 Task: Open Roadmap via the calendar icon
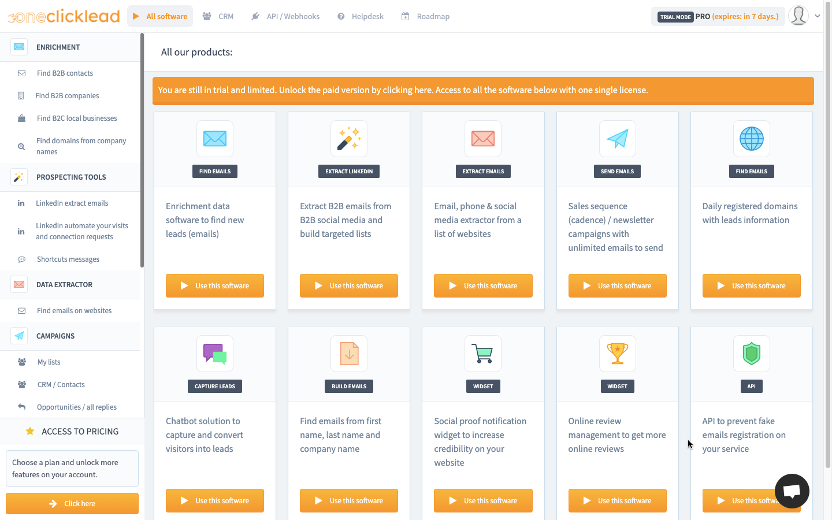point(405,16)
